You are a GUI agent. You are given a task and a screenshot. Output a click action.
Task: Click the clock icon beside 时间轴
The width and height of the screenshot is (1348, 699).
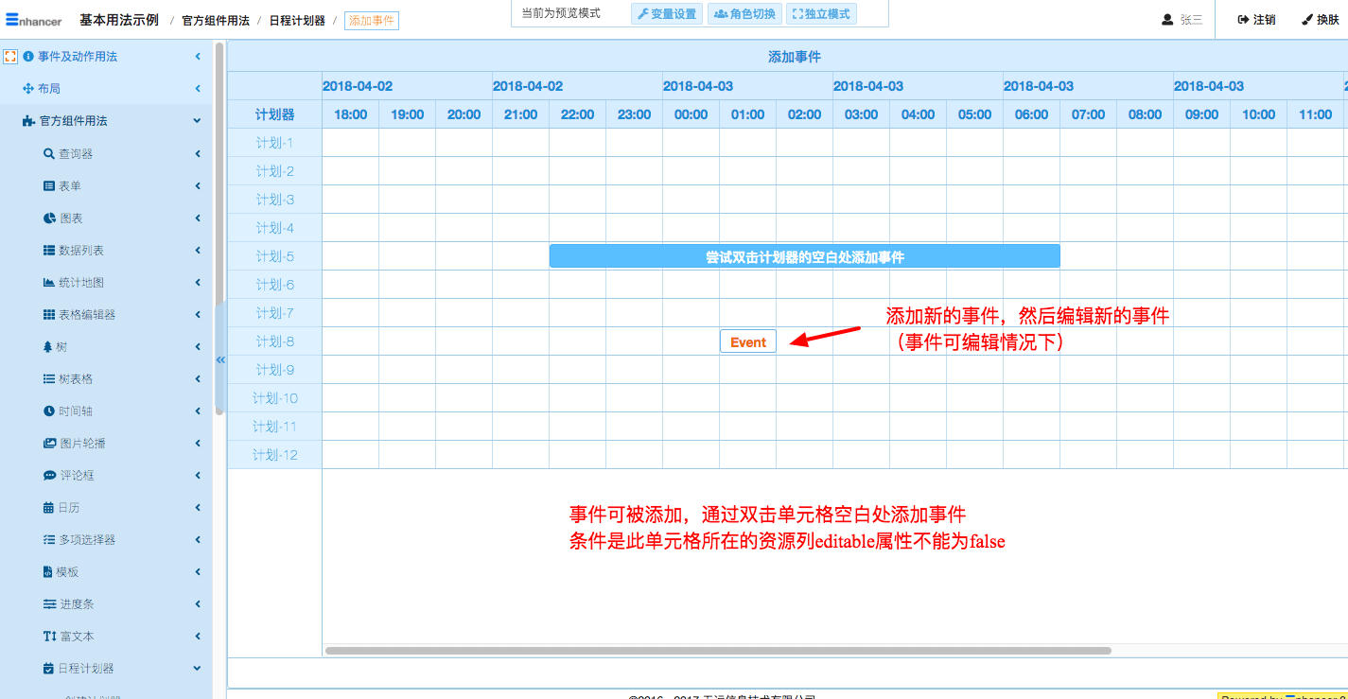click(49, 411)
